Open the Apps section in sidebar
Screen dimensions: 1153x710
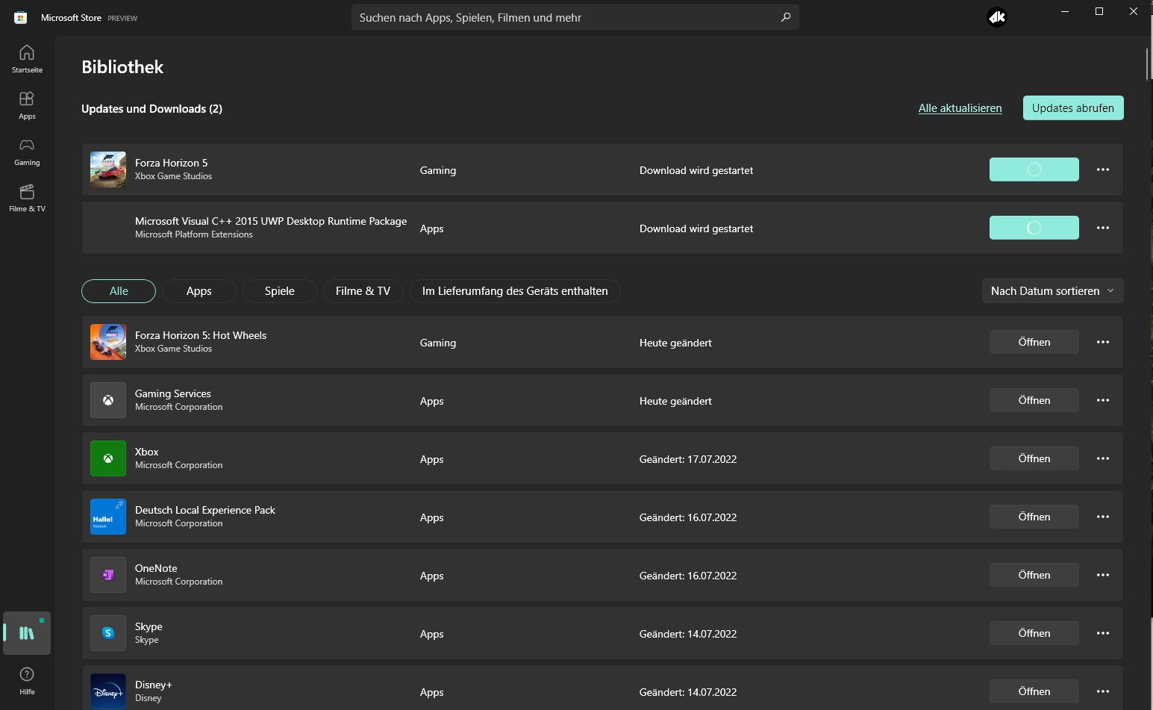pyautogui.click(x=27, y=105)
